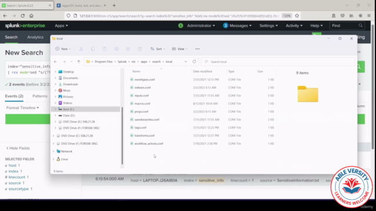376x211 pixels.
Task: Expand the Linux tree node
Action: pos(53,159)
